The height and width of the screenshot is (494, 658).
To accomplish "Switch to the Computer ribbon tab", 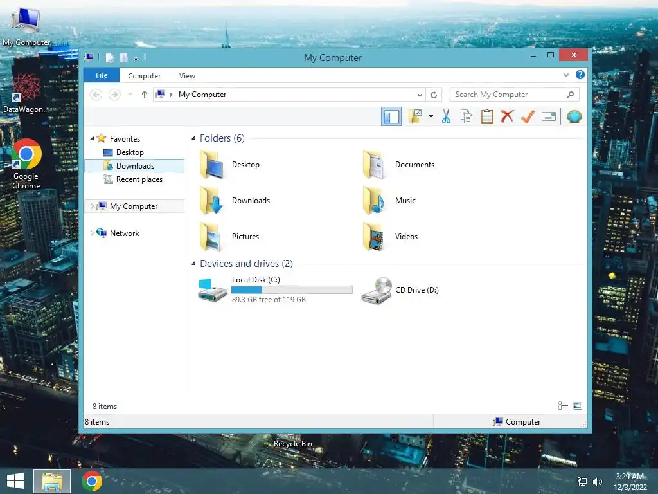I will [x=145, y=76].
